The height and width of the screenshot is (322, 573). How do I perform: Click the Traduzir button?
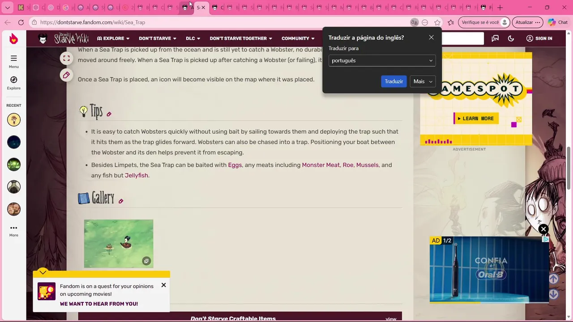(394, 81)
